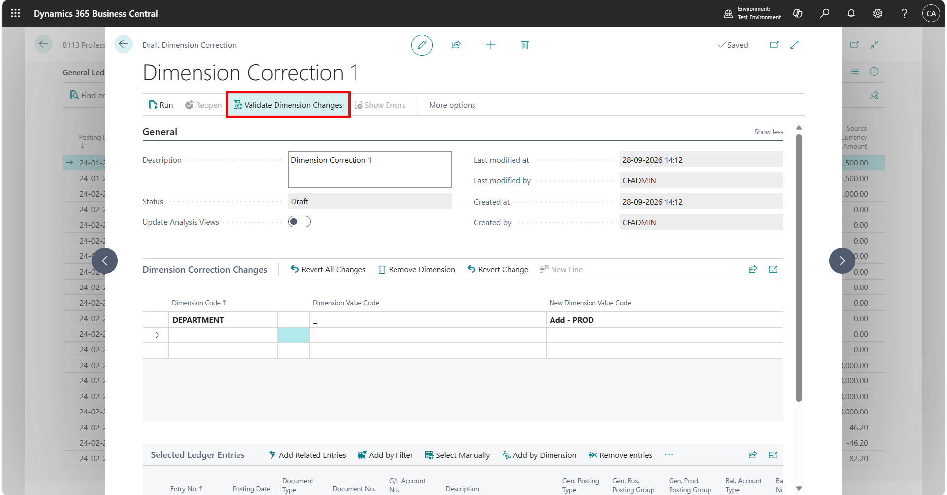Click the share icon beside the pencil
Screen dimensions: 947x495
pyautogui.click(x=456, y=45)
